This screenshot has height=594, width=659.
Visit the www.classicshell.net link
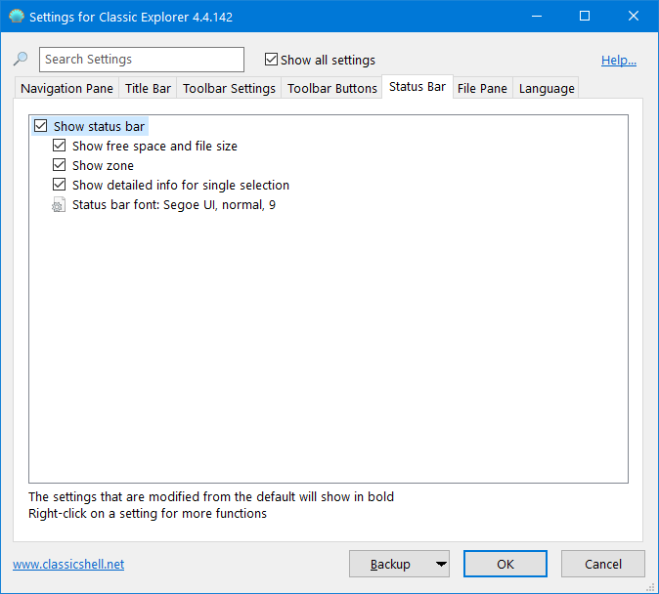(68, 564)
